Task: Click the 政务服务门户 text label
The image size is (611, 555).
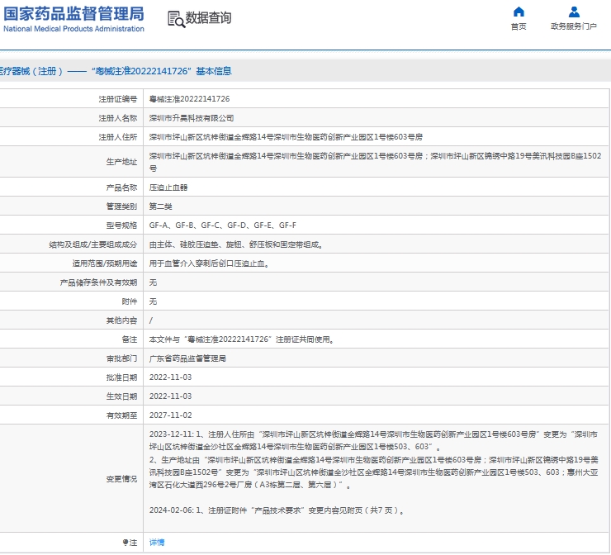Action: (x=574, y=26)
